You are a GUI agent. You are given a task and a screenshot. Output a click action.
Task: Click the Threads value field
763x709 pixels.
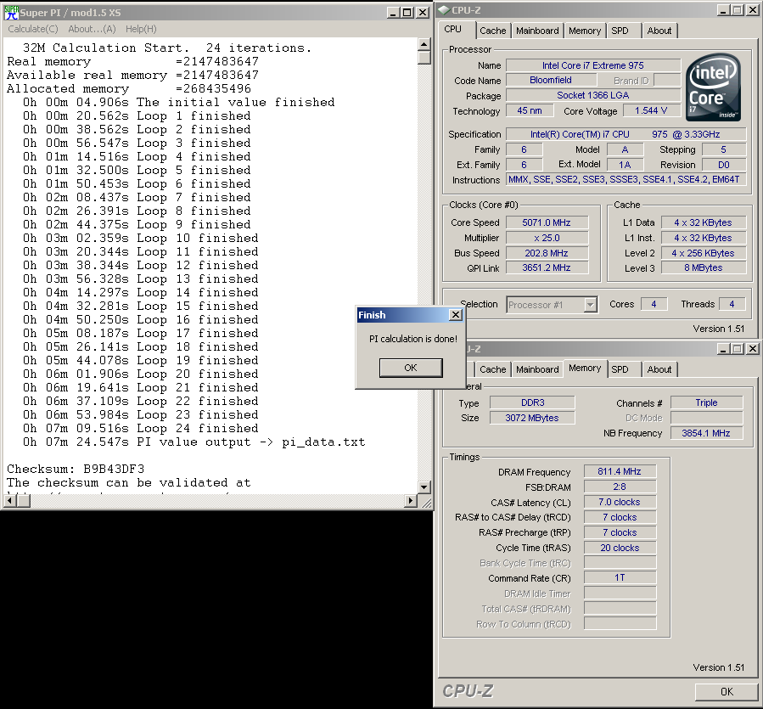(732, 304)
